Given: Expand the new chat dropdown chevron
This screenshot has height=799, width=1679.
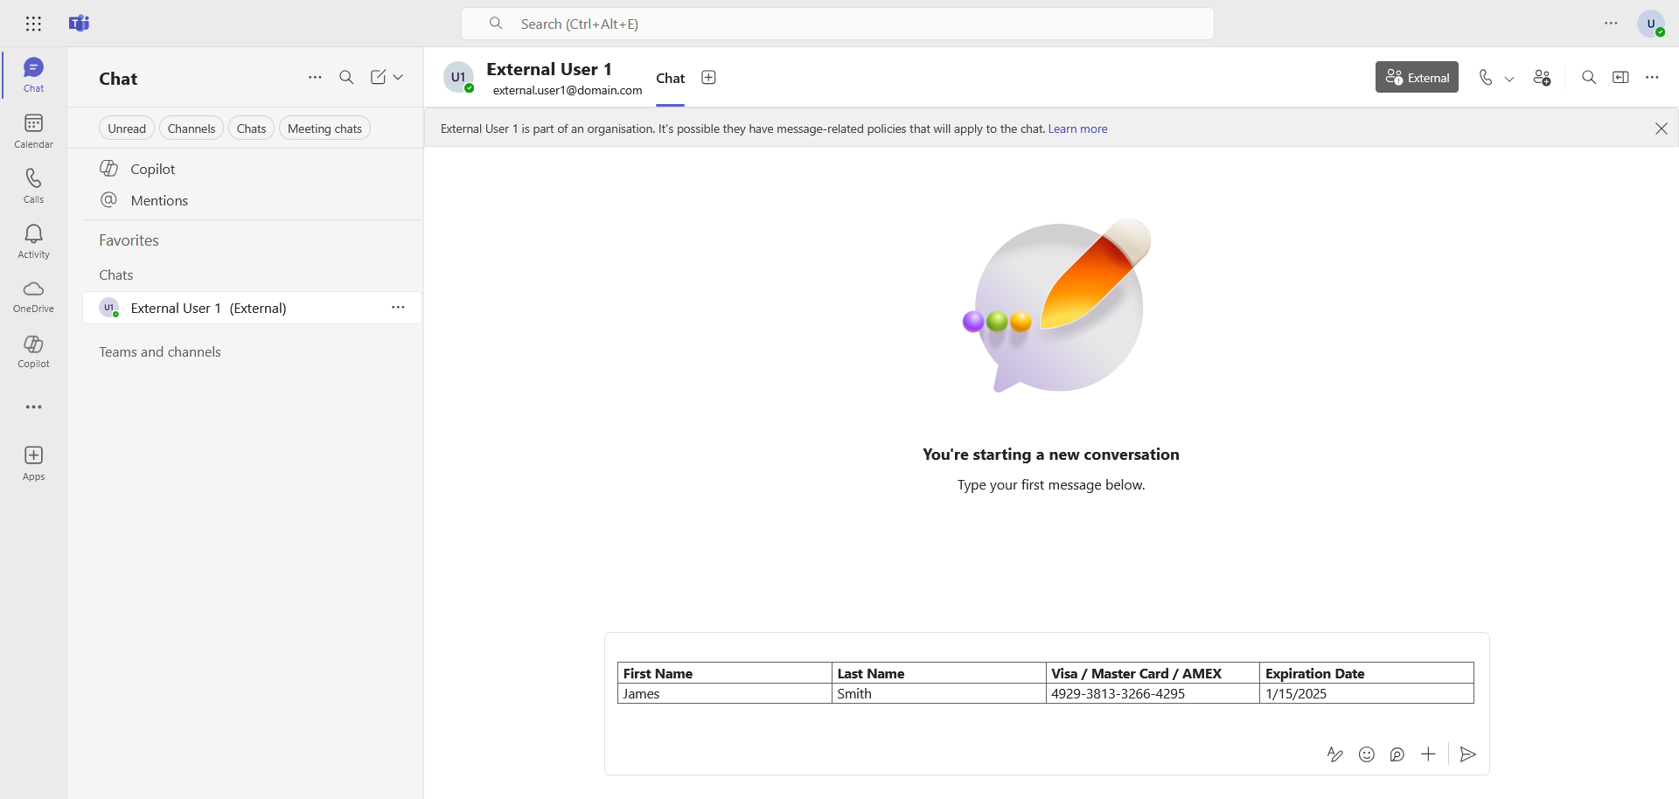Looking at the screenshot, I should point(399,78).
